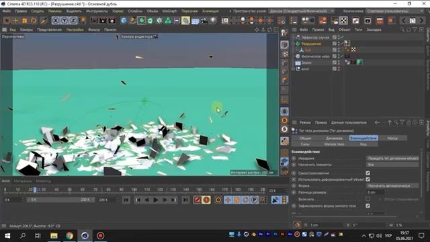Open the Edit Render Settings icon
Image resolution: width=430 pixels, height=242 pixels.
click(112, 21)
